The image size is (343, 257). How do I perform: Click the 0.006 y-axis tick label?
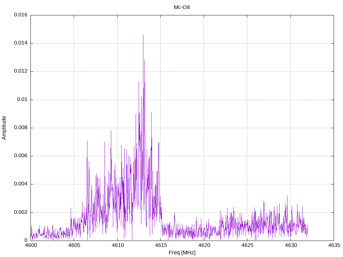click(x=21, y=156)
